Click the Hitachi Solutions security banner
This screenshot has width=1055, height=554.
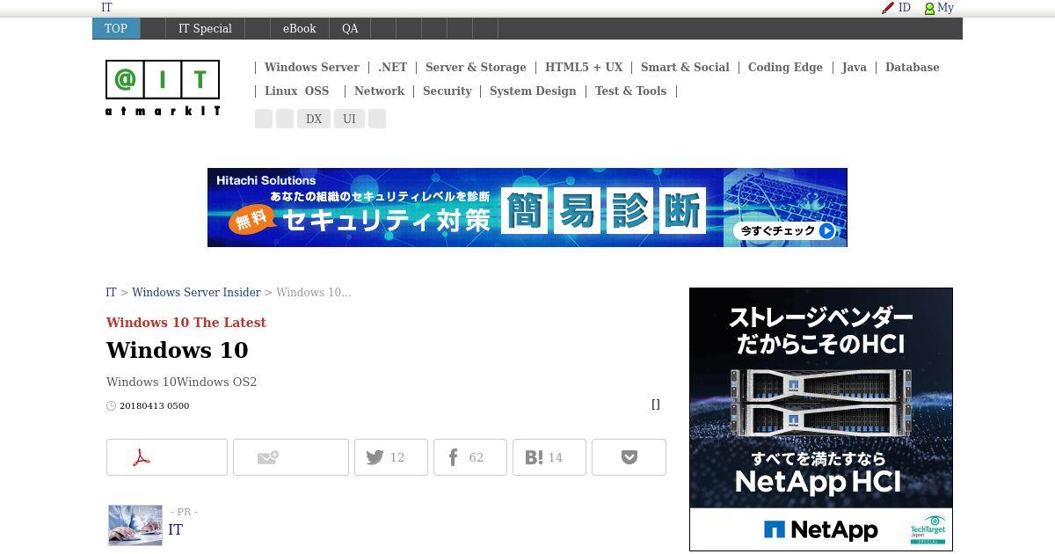tap(527, 208)
